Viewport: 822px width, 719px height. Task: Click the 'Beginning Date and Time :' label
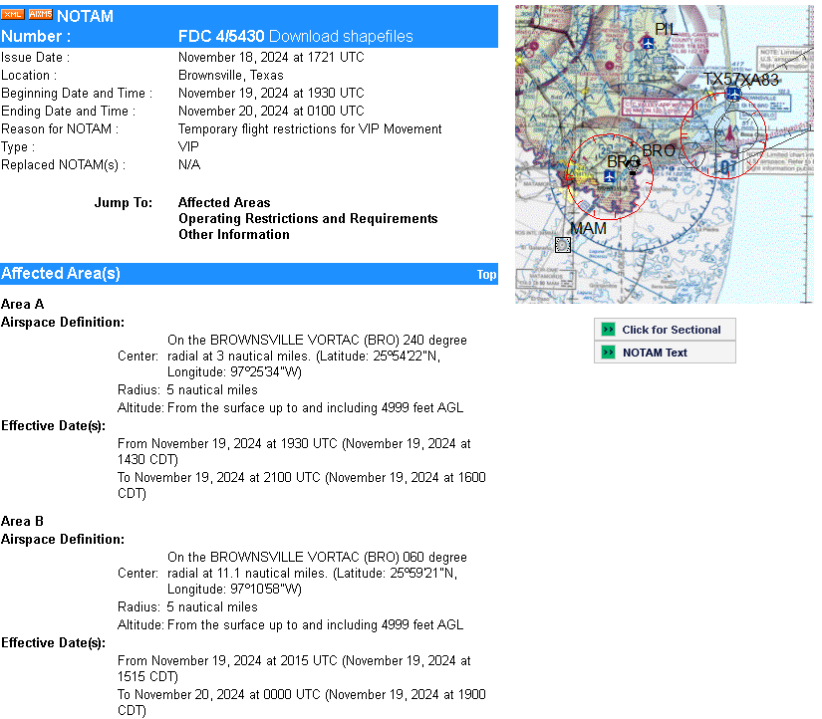(77, 93)
